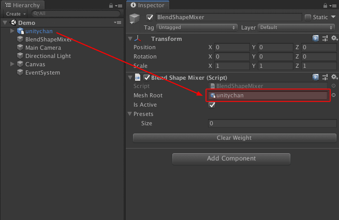Open Hierarchy panel options menu
Screen dimensions: 339x220
[119, 6]
